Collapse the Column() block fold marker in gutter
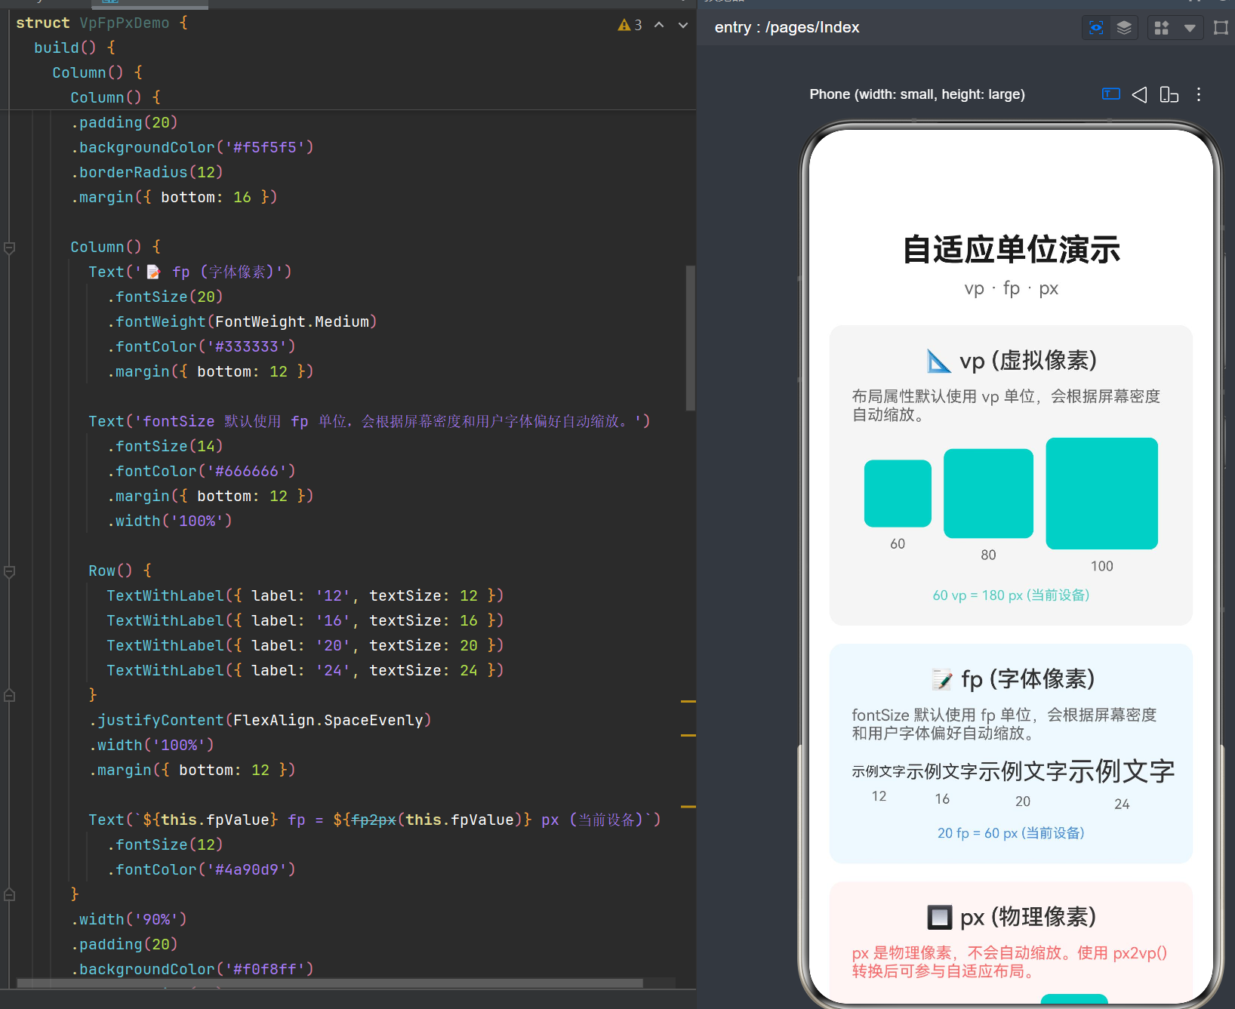The height and width of the screenshot is (1009, 1235). click(x=10, y=247)
